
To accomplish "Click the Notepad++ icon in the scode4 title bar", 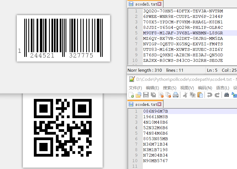I will click(x=132, y=79).
